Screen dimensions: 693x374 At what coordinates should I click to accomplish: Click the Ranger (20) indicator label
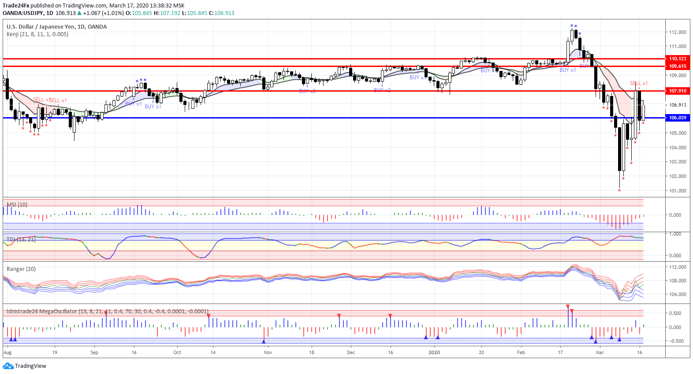click(21, 269)
